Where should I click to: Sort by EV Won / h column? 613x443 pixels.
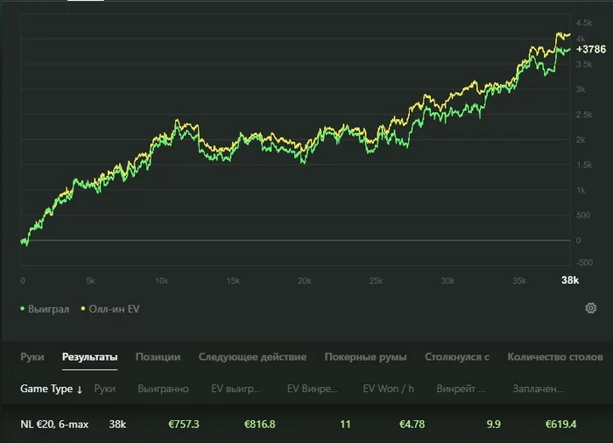click(386, 389)
